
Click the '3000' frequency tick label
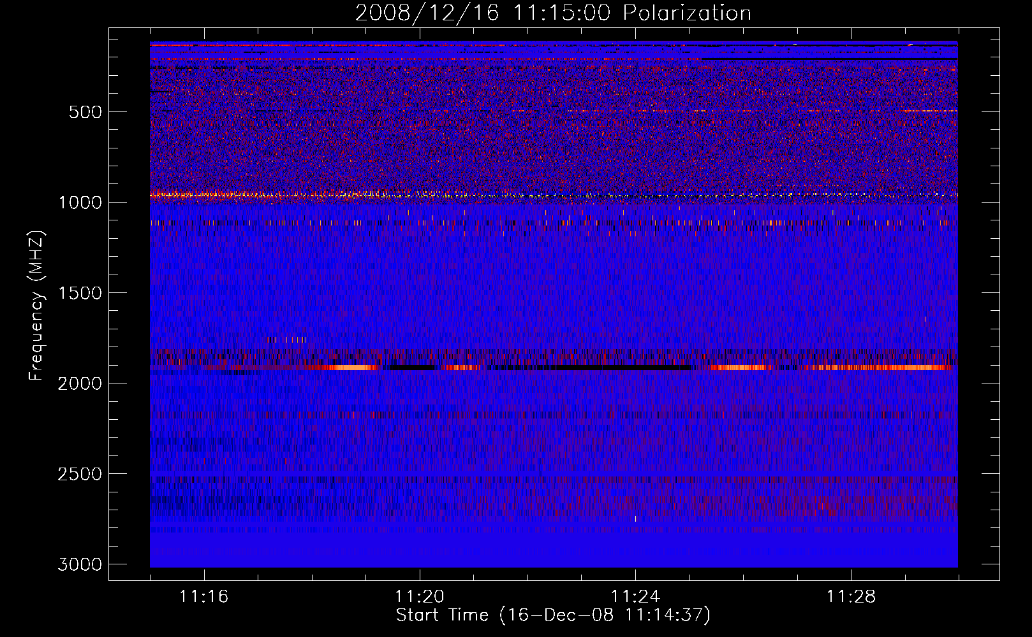pyautogui.click(x=79, y=564)
